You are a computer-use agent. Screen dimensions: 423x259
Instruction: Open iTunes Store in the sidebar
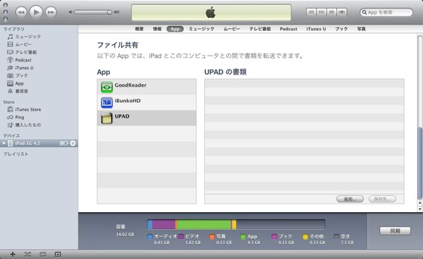tap(39, 109)
